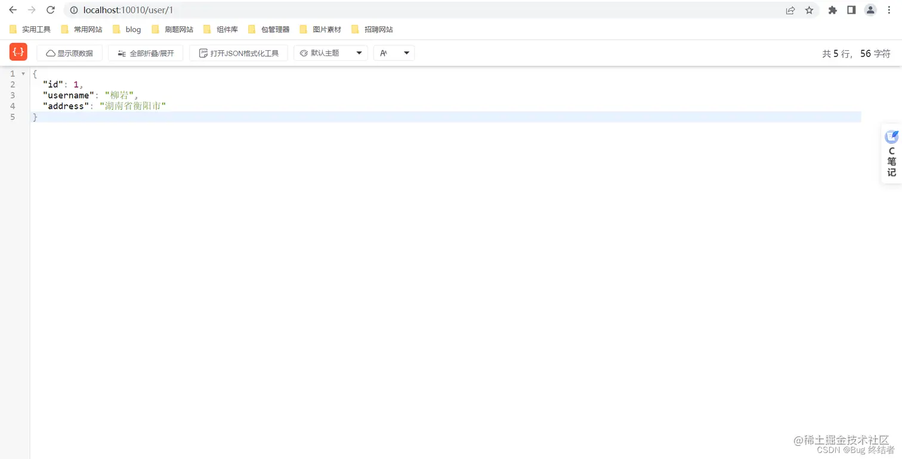Open the 图片素材 bookmark folder
Image resolution: width=902 pixels, height=459 pixels.
[x=320, y=29]
